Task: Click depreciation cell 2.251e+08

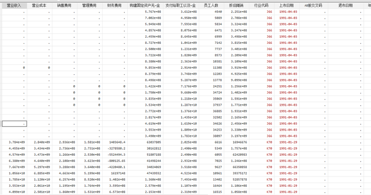Action: (x=237, y=12)
